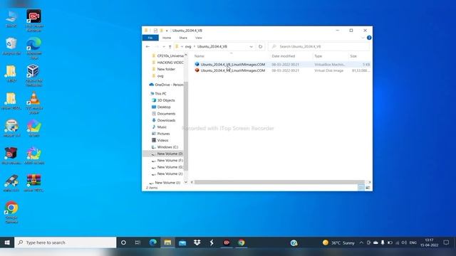Go up one folder level
Viewport: 456px width, 256px height.
(x=170, y=46)
